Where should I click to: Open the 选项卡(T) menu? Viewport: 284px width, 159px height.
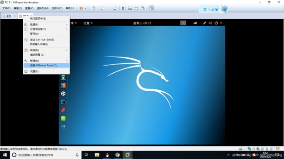57,8
